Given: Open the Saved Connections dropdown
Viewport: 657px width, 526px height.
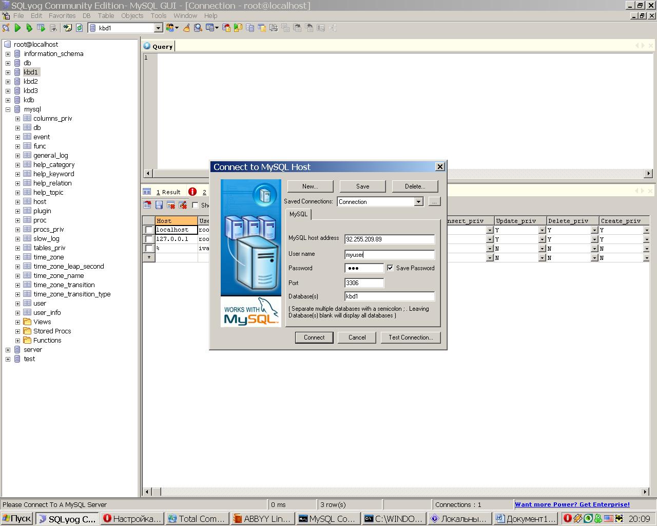Looking at the screenshot, I should click(x=418, y=202).
